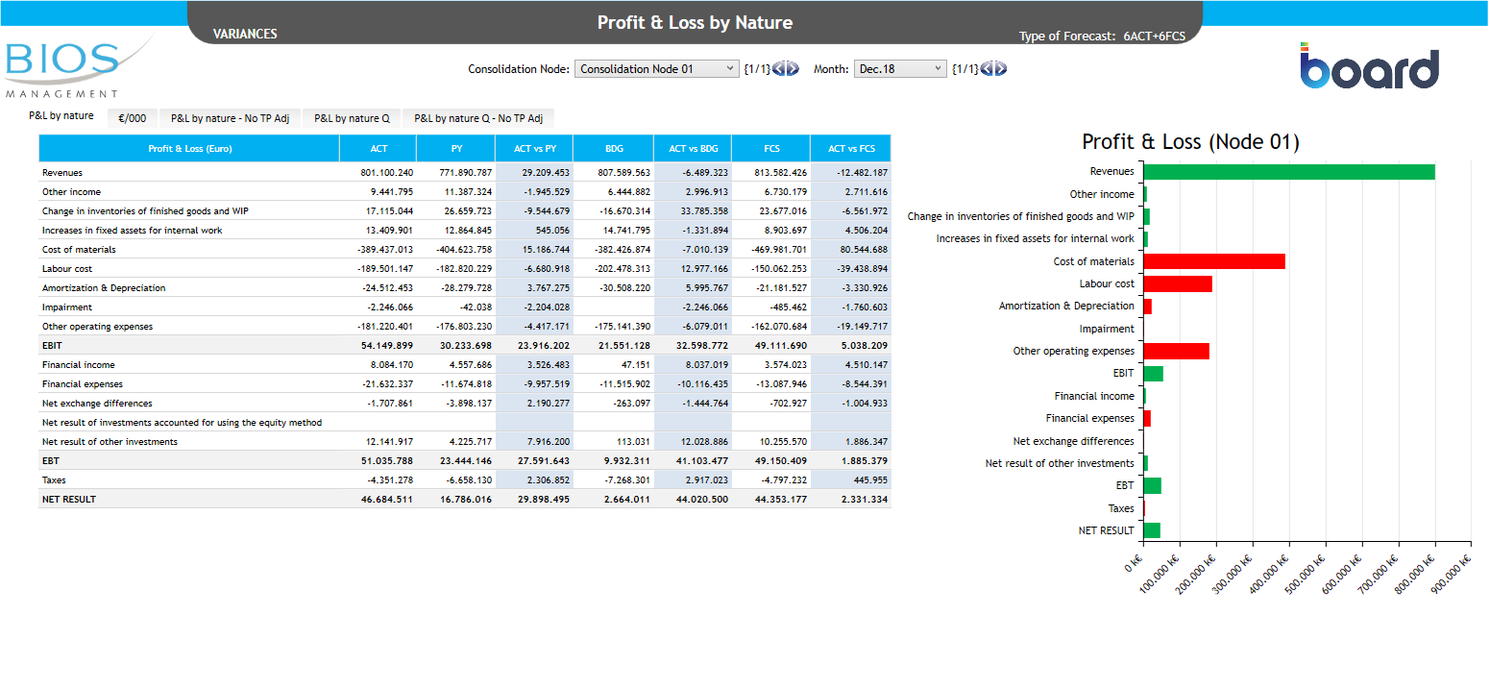This screenshot has height=688, width=1490.
Task: Click Labour cost BDG value -202.478.313
Action: (622, 269)
